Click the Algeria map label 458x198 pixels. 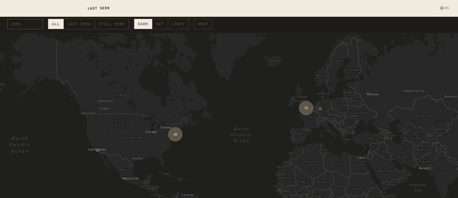click(x=310, y=161)
